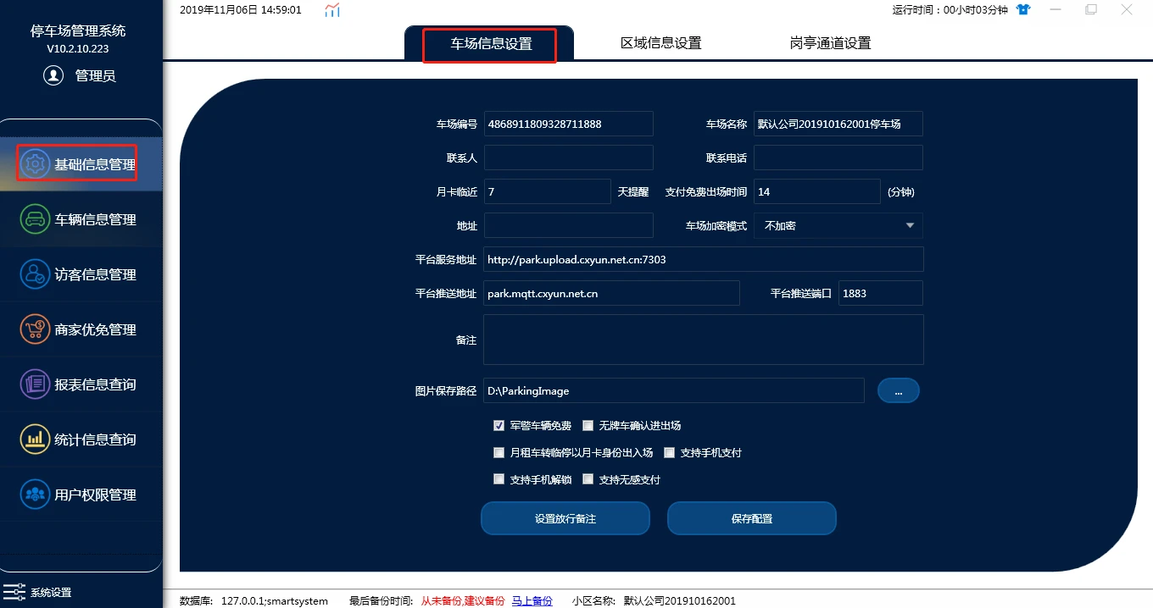
Task: Open 系统设置 text at bottom left
Action: coord(51,593)
